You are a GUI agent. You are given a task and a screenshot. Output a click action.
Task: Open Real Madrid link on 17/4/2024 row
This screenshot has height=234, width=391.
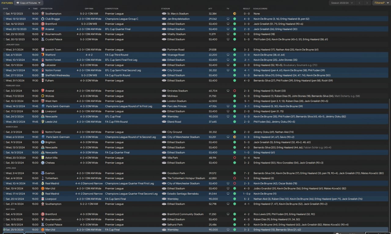pyautogui.click(x=52, y=194)
